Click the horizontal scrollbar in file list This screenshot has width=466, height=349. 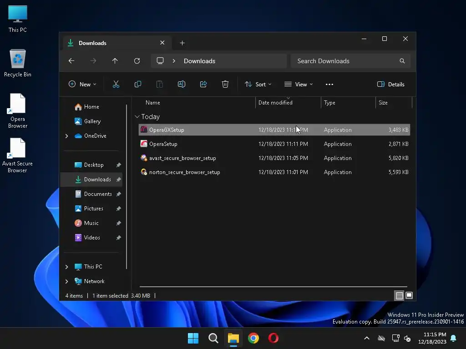(x=273, y=287)
